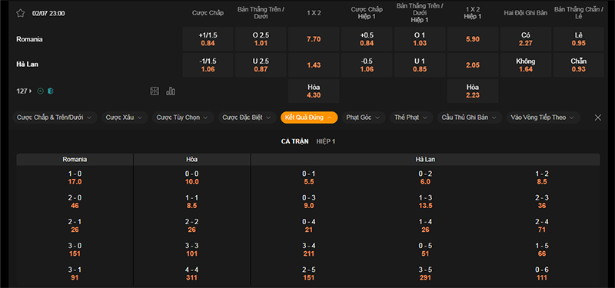Expand the Phạt Góc market category
The width and height of the screenshot is (615, 288).
coord(364,118)
